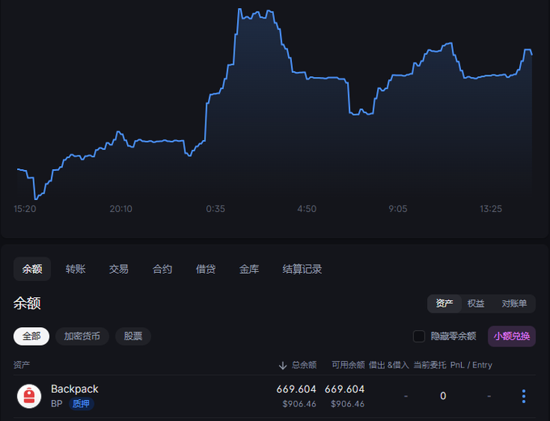550x421 pixels.
Task: Click the 4:50 time label on chart
Action: pyautogui.click(x=307, y=209)
